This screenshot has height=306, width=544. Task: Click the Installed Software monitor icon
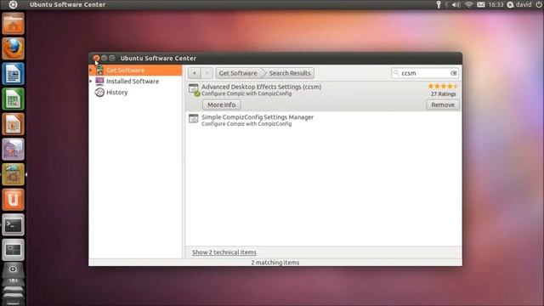99,82
